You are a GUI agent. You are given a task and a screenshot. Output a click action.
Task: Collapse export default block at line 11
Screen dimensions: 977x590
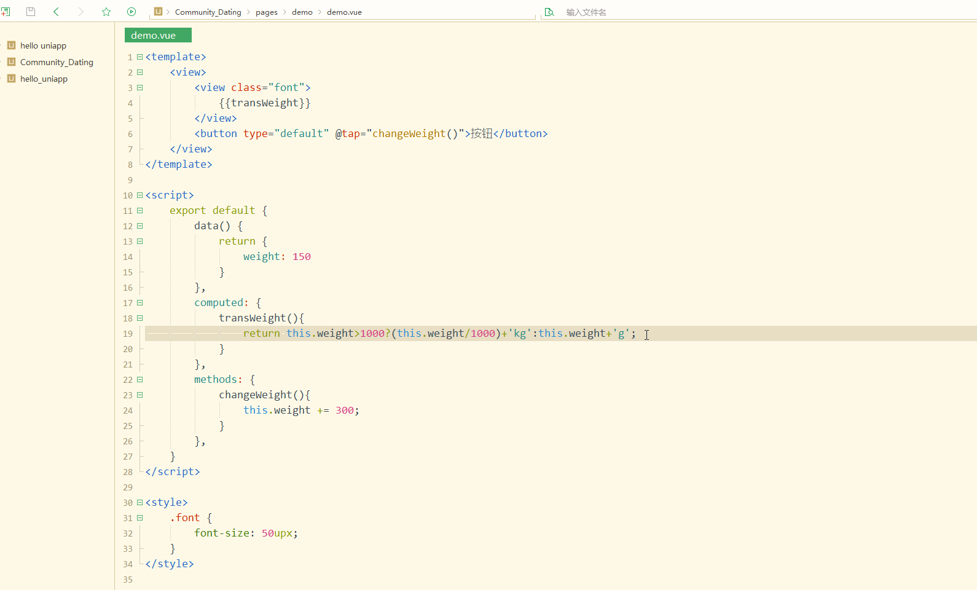tap(139, 210)
